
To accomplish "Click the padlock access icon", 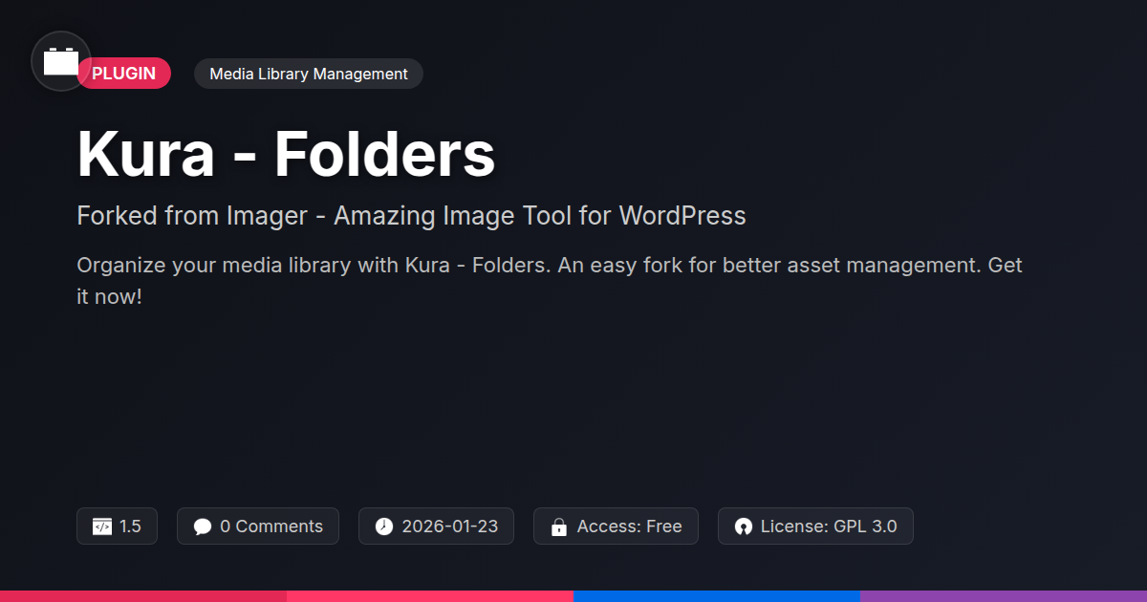I will coord(559,527).
